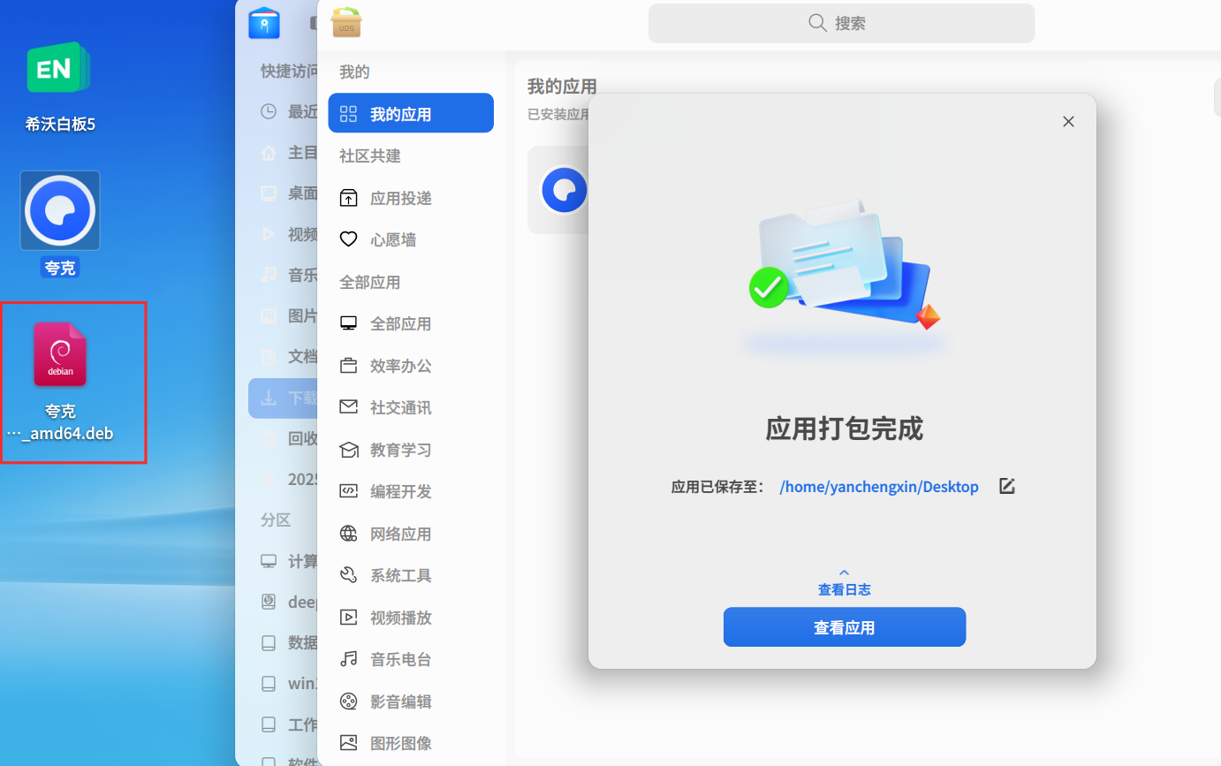Select the 夸克 app card under 我的应用

pos(558,190)
